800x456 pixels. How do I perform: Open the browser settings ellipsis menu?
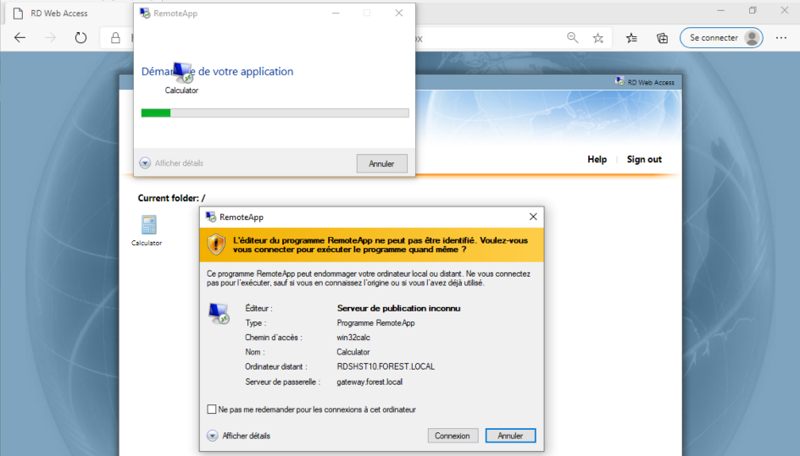point(781,38)
